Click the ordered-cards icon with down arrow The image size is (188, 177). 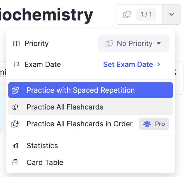(15, 124)
